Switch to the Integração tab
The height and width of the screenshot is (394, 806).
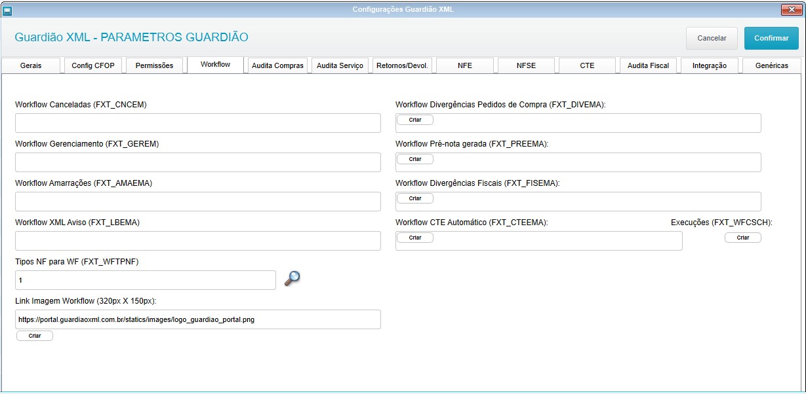(709, 65)
